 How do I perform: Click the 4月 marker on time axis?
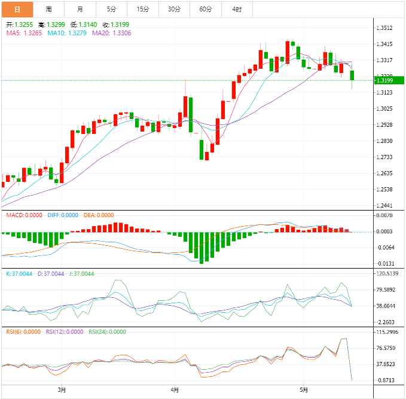tap(175, 390)
